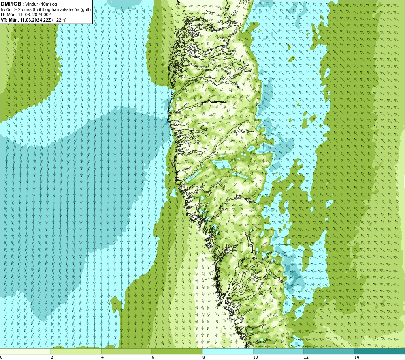
Task: Click the scale label '8'
Action: click(204, 357)
